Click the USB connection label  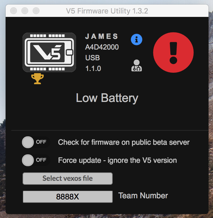click(92, 58)
